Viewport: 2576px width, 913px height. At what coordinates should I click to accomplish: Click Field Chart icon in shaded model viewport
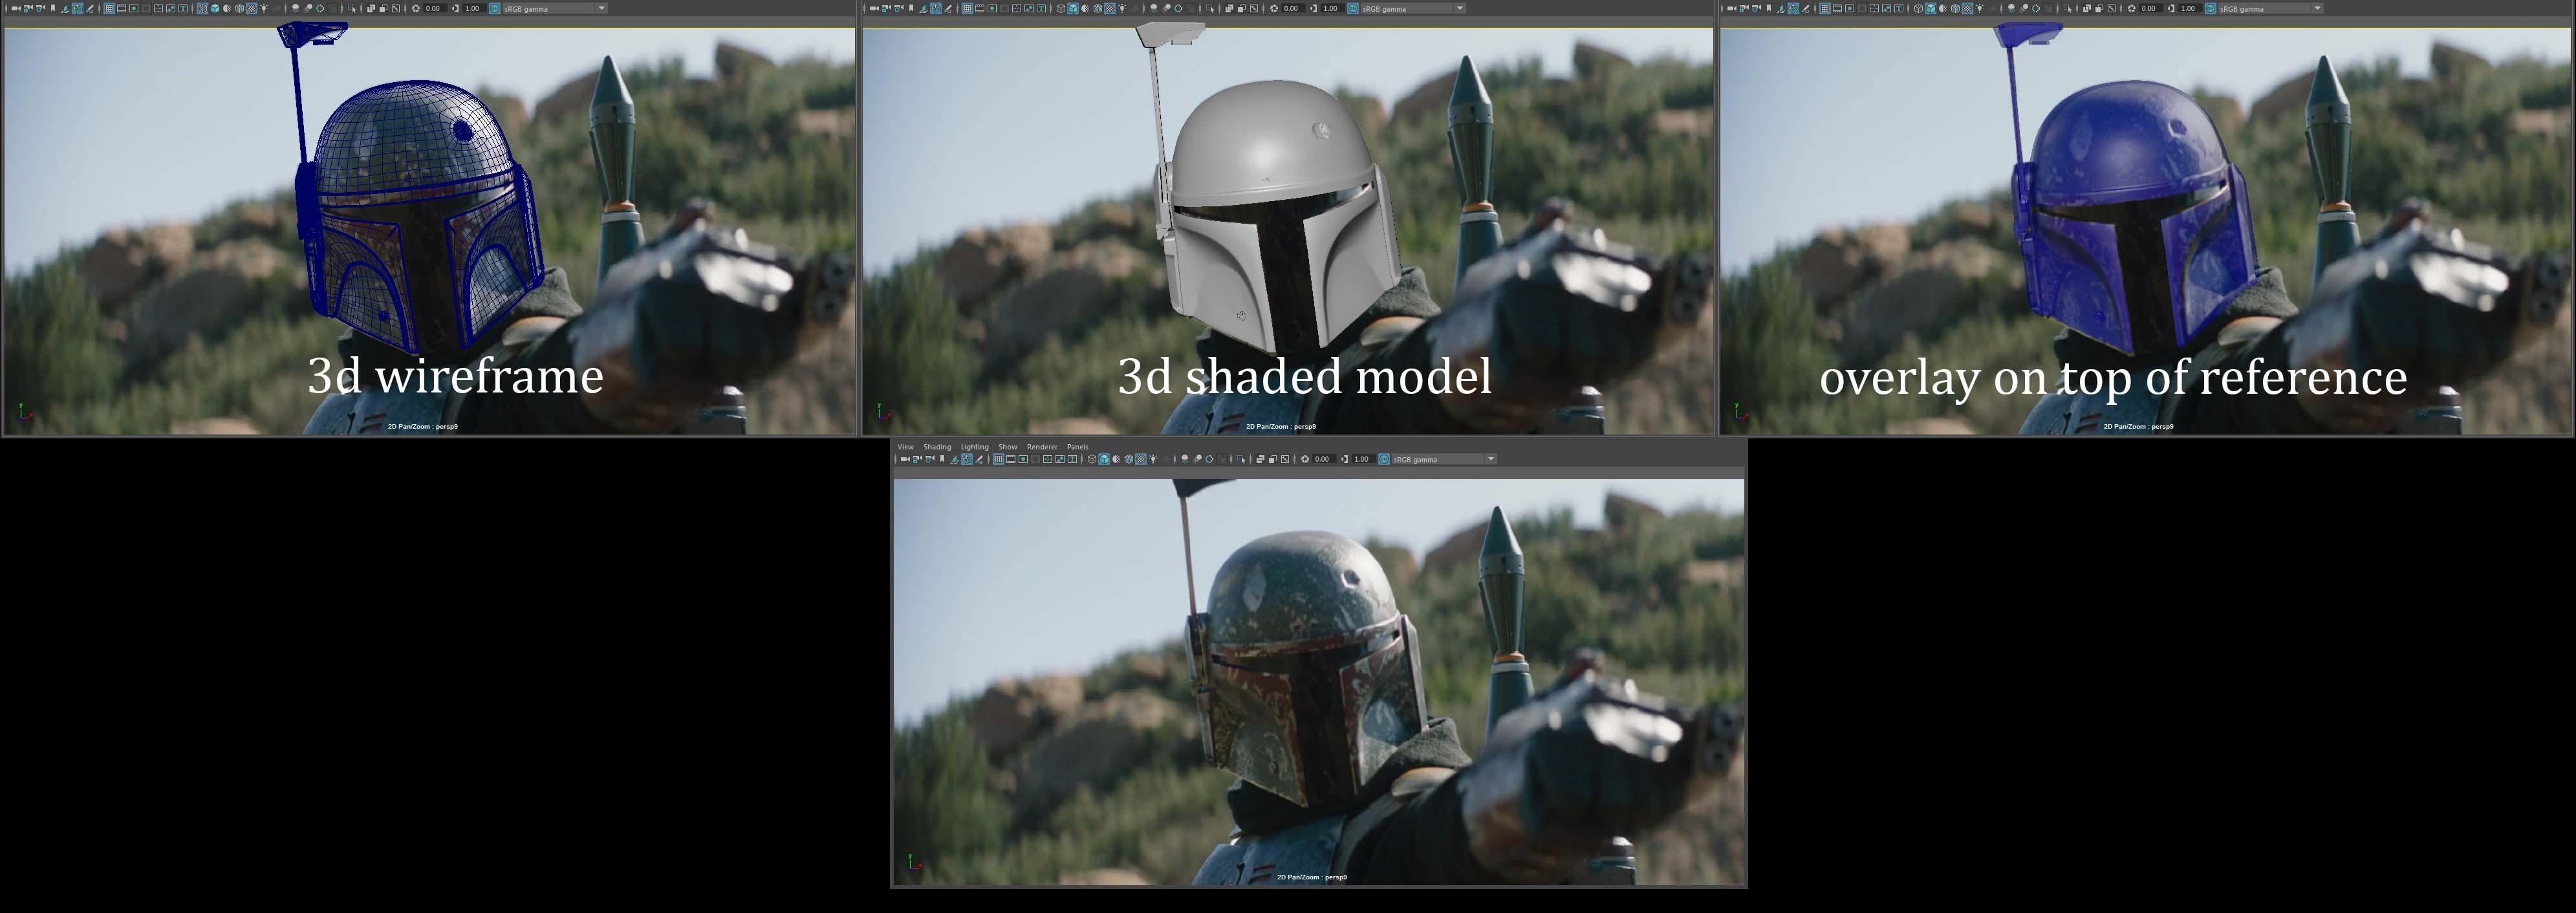pos(1017,8)
